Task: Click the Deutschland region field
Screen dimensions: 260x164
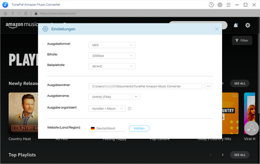Action: [107, 128]
